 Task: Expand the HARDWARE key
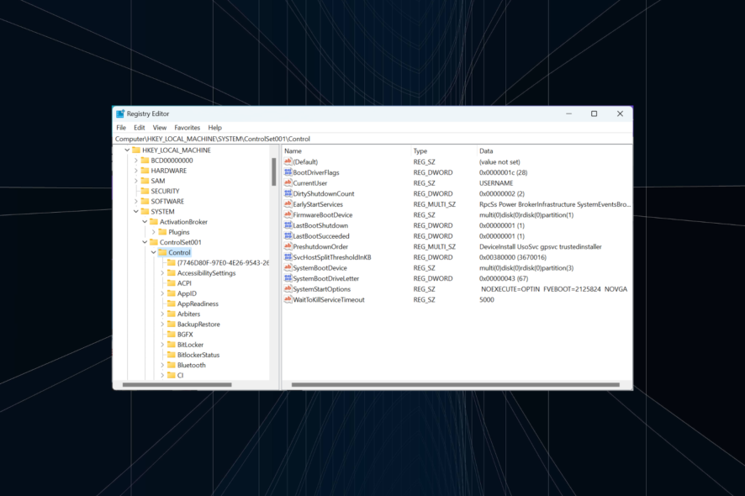tap(136, 171)
